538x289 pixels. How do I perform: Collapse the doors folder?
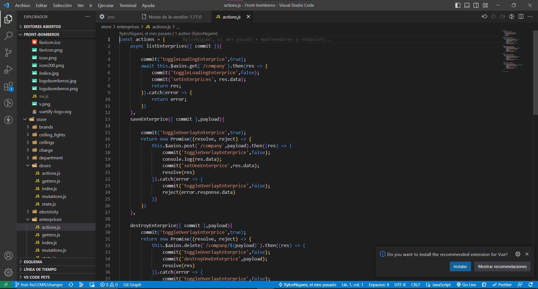pyautogui.click(x=56, y=166)
